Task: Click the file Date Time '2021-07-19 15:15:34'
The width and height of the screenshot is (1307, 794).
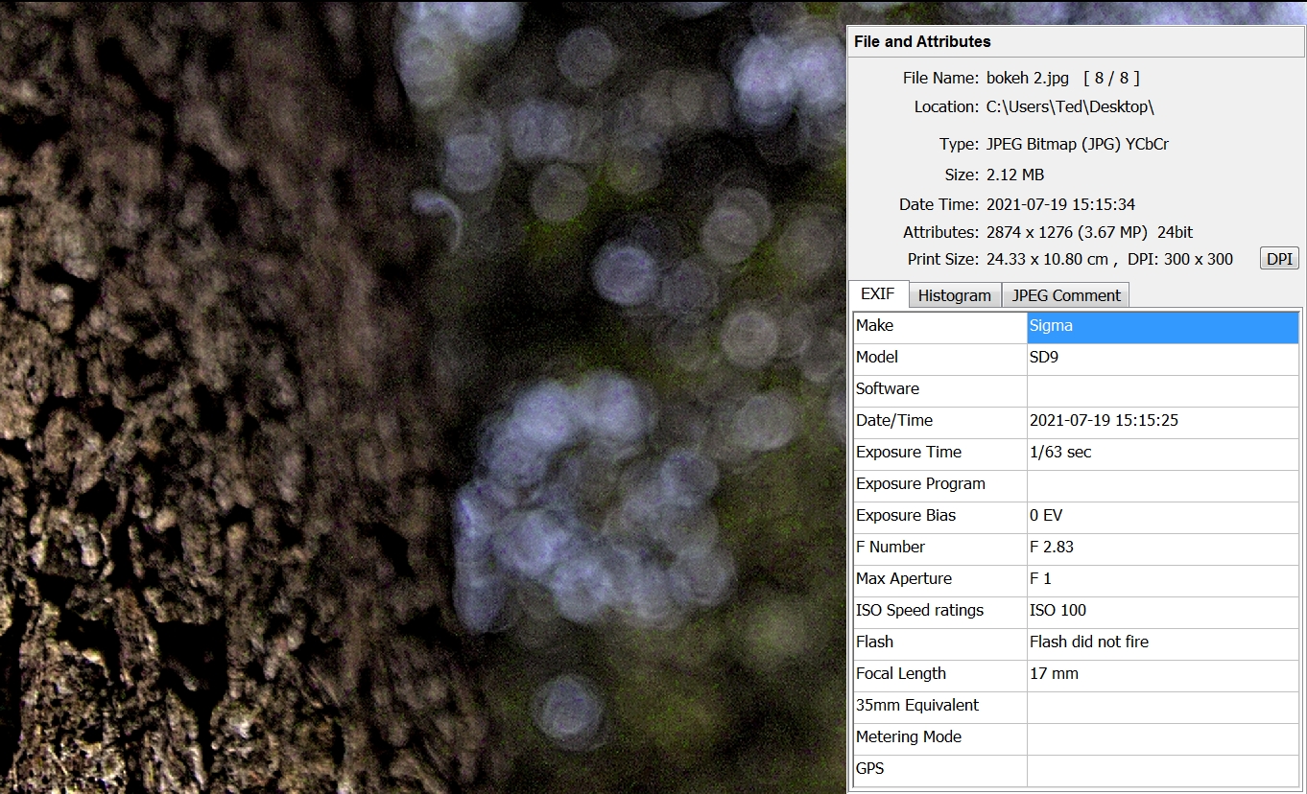Action: click(x=1061, y=205)
